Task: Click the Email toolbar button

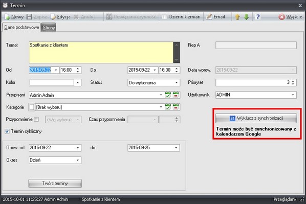Action: pos(215,17)
